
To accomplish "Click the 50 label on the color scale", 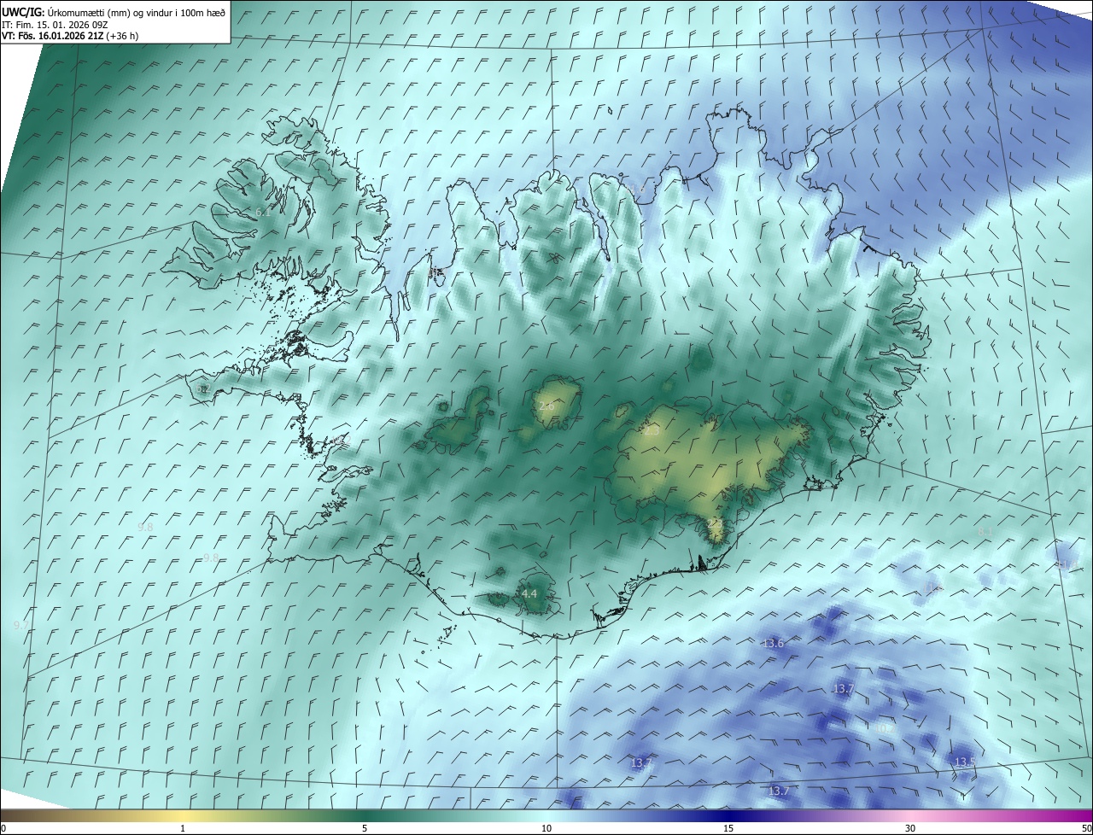I will pyautogui.click(x=1086, y=829).
